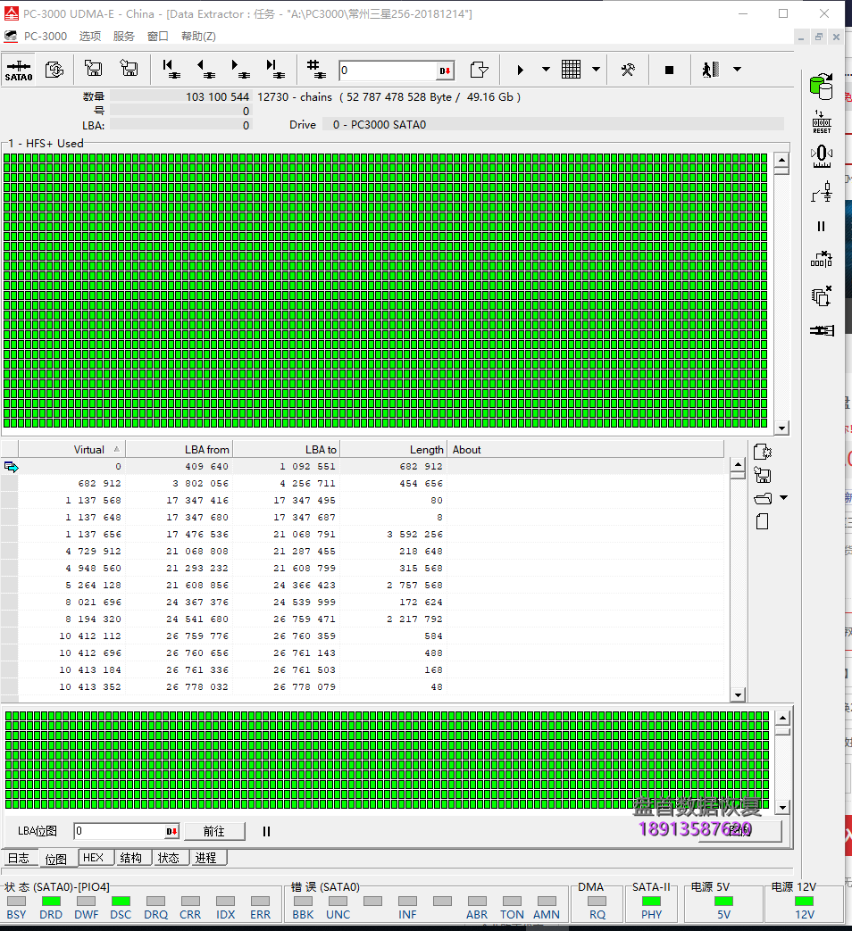Click the green disk copy icon

[820, 87]
